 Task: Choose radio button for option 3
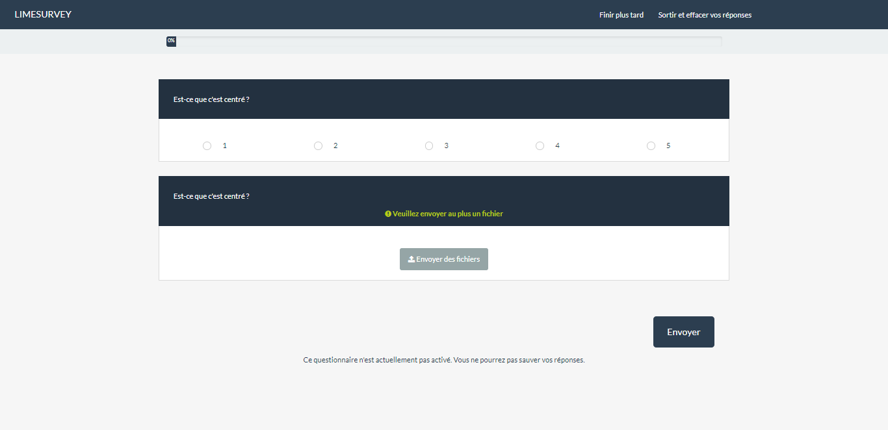429,146
